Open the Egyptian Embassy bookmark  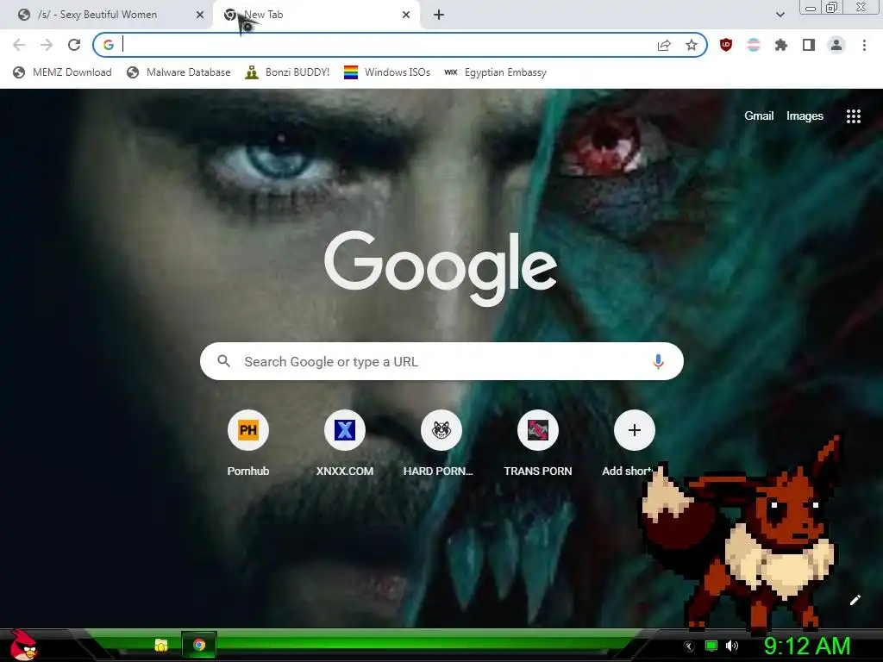point(496,72)
